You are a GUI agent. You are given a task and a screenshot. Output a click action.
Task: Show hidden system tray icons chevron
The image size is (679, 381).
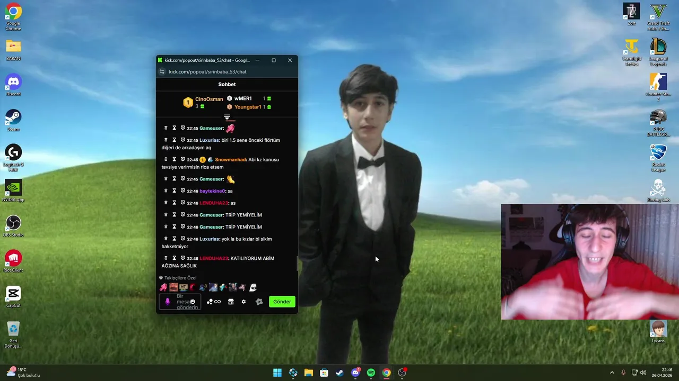[612, 373]
